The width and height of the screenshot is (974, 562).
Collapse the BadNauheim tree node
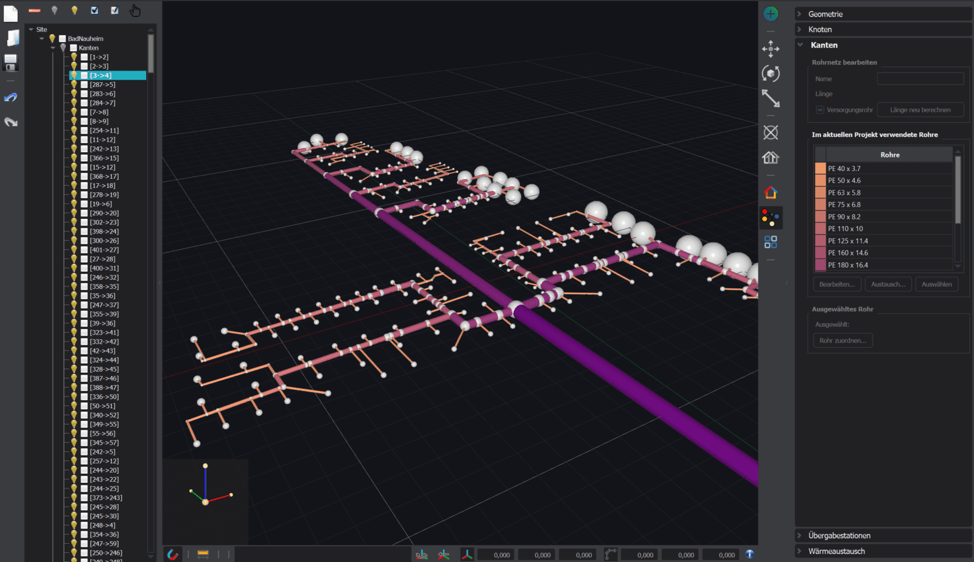tap(42, 38)
